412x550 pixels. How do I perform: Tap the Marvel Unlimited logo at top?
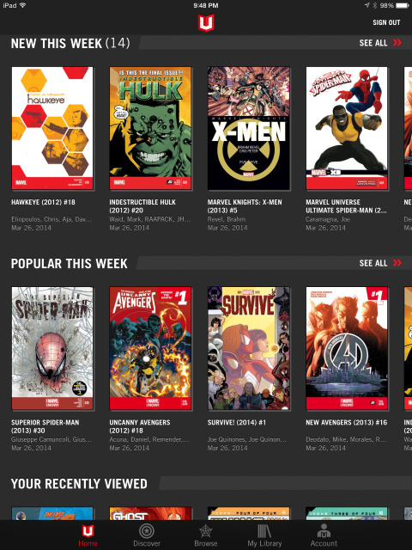pyautogui.click(x=206, y=23)
